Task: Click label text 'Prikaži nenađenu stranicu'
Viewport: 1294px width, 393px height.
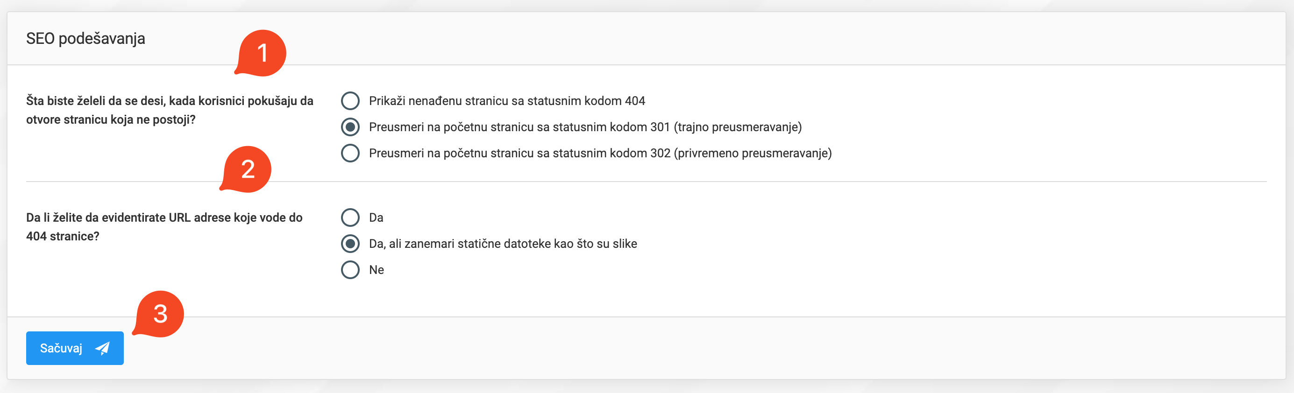Action: point(507,101)
